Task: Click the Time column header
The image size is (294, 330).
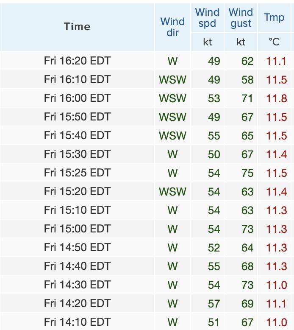Action: 77,27
